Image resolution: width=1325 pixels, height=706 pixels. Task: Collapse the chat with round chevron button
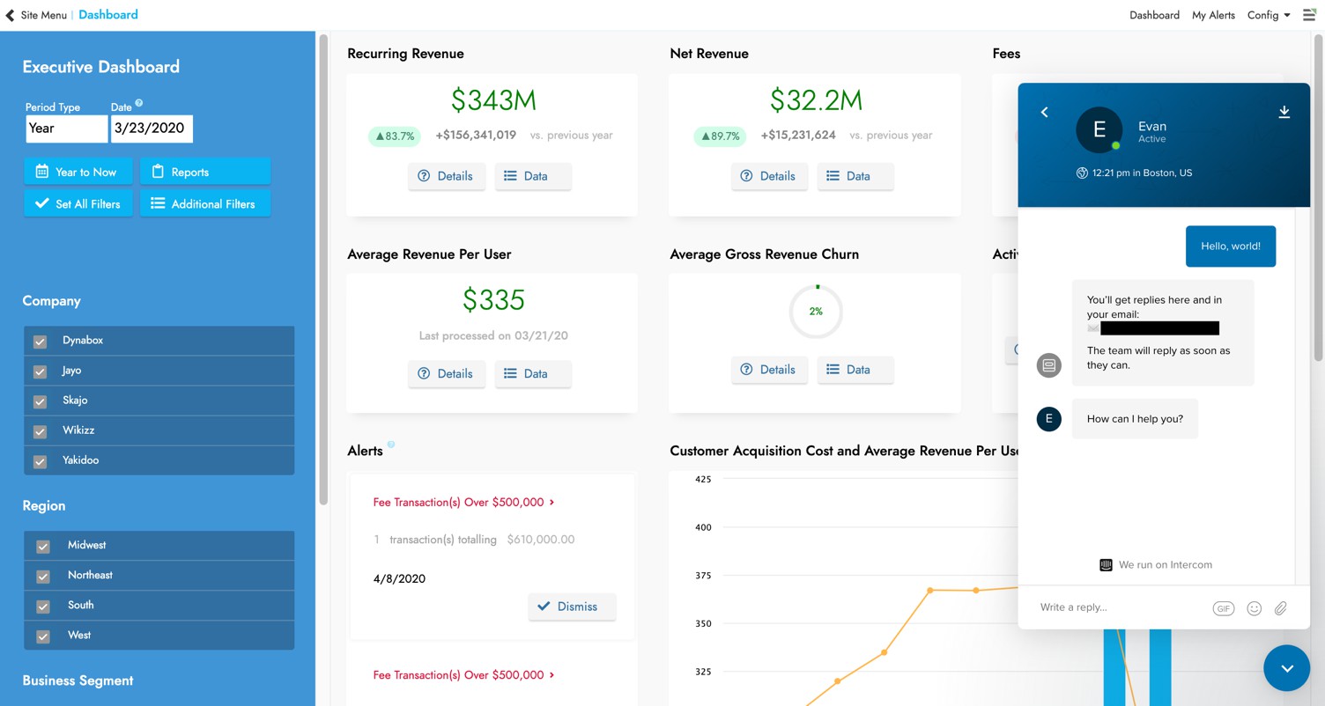[x=1286, y=668]
